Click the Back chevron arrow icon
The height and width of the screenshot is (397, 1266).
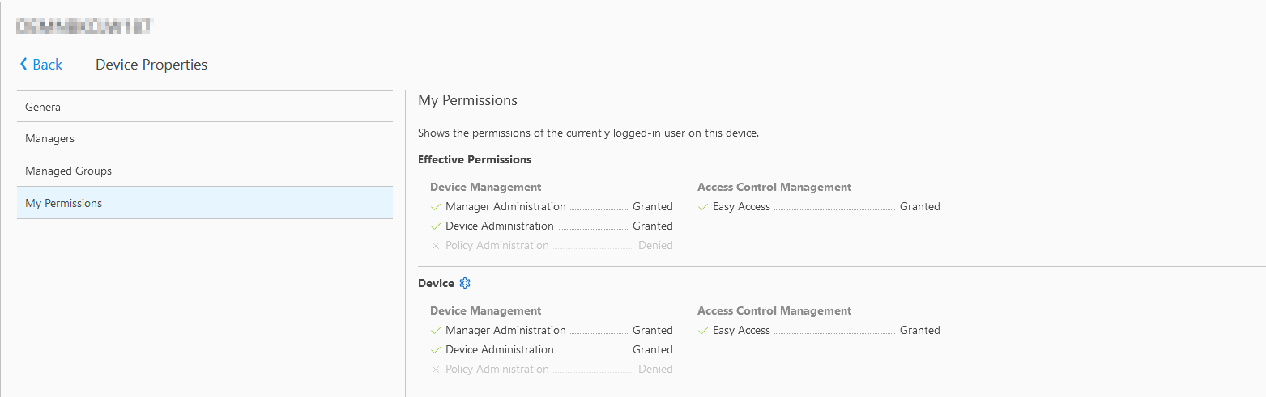pyautogui.click(x=23, y=65)
